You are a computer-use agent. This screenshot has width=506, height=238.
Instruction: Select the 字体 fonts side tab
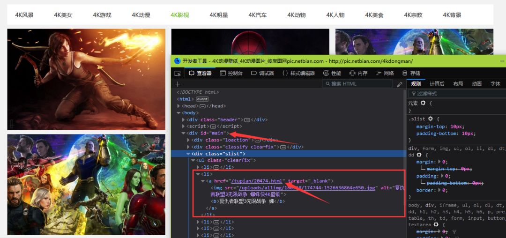[x=495, y=84]
